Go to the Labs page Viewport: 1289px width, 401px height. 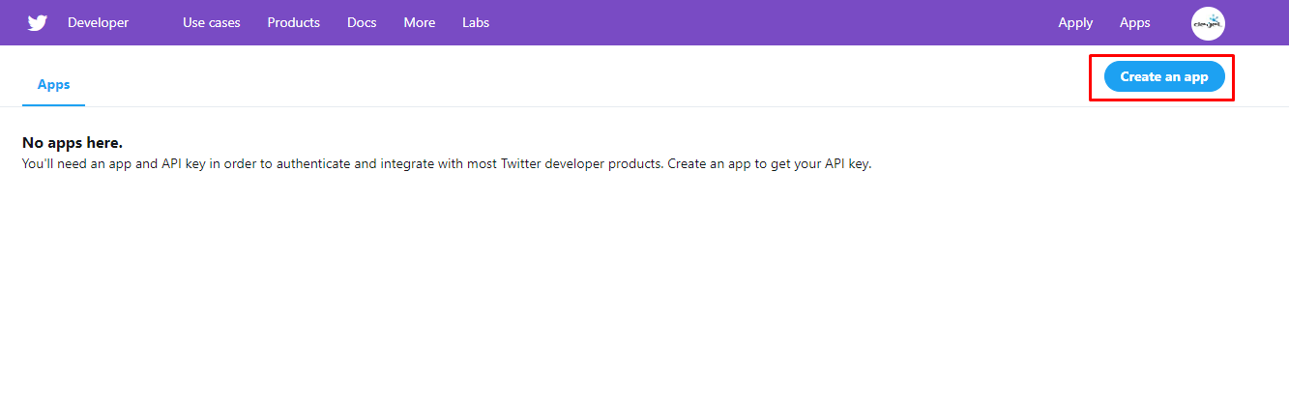(476, 22)
